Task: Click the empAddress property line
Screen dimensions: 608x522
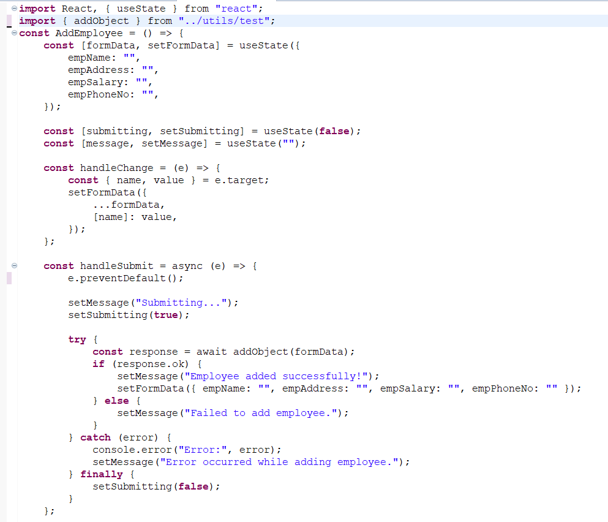Action: (x=113, y=70)
